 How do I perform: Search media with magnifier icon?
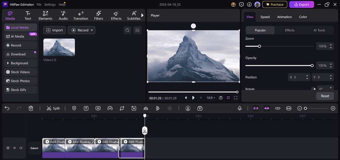coord(127,30)
